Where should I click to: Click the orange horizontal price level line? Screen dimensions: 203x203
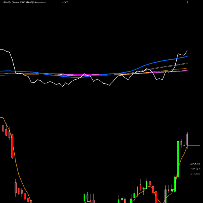pyautogui.click(x=194, y=146)
